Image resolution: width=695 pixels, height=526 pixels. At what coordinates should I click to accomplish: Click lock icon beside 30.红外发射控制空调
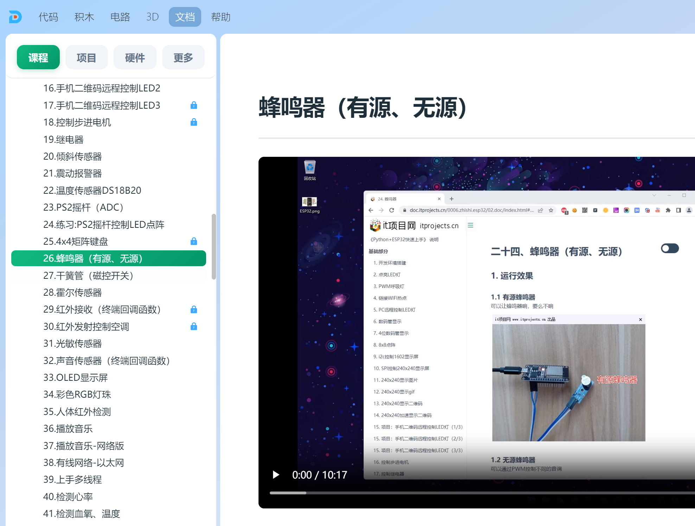click(x=194, y=326)
